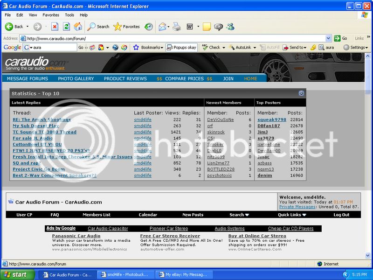The width and height of the screenshot is (373, 280).
Task: Open the Help menu
Action: tap(83, 15)
